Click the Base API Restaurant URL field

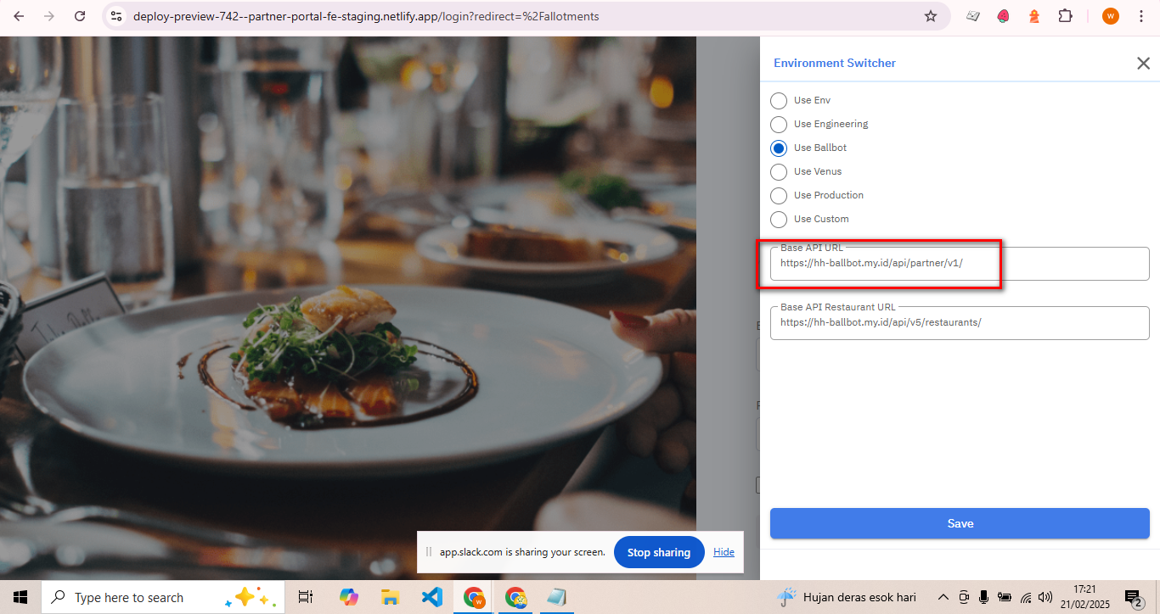click(x=959, y=323)
